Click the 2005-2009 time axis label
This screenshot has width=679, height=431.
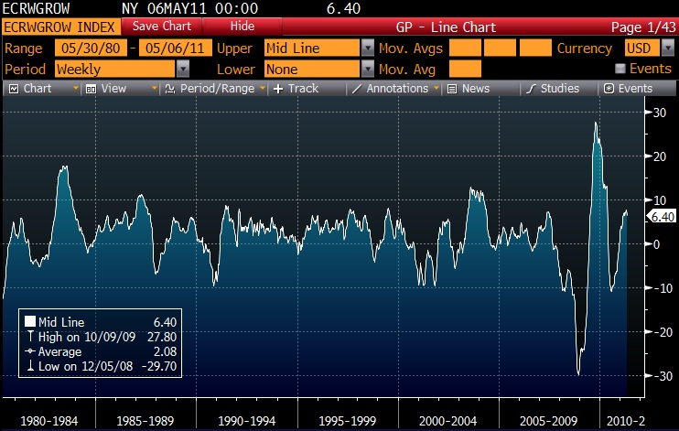[x=549, y=421]
